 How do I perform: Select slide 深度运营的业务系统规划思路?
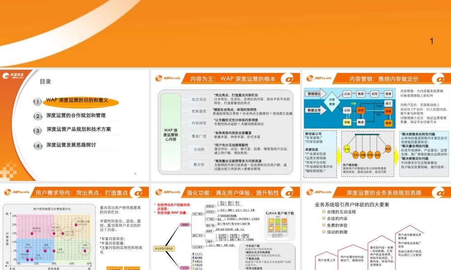point(377,227)
